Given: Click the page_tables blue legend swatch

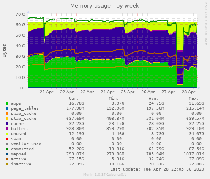Looking at the screenshot, I should point(7,108).
